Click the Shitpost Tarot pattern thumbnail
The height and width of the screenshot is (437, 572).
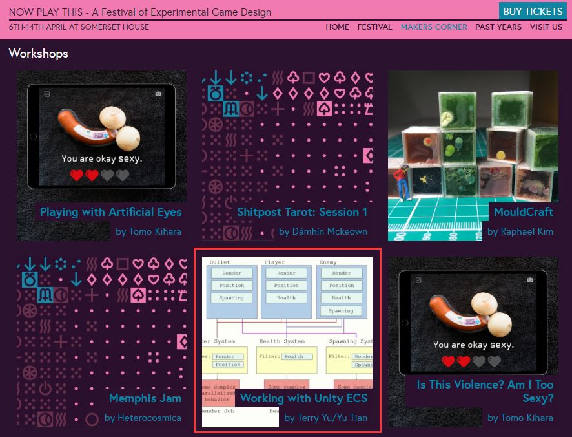click(x=287, y=136)
